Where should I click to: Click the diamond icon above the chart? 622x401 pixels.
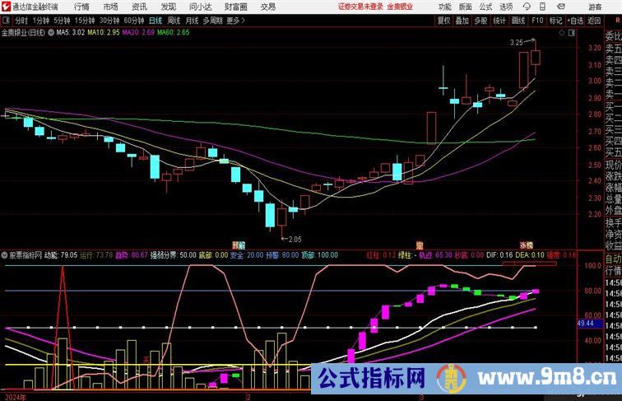tap(562, 33)
